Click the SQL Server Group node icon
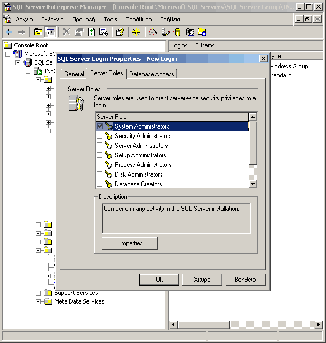This screenshot has width=326, height=343. coord(28,62)
